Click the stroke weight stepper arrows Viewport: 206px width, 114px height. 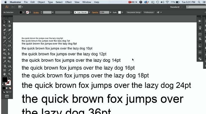(41, 12)
